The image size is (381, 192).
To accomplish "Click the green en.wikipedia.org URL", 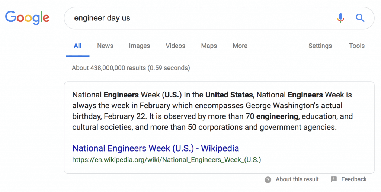I will pos(166,160).
